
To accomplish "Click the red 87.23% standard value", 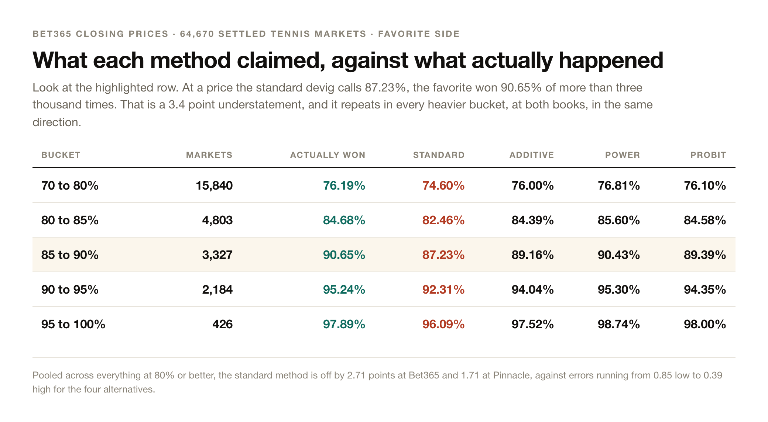I will coord(443,255).
